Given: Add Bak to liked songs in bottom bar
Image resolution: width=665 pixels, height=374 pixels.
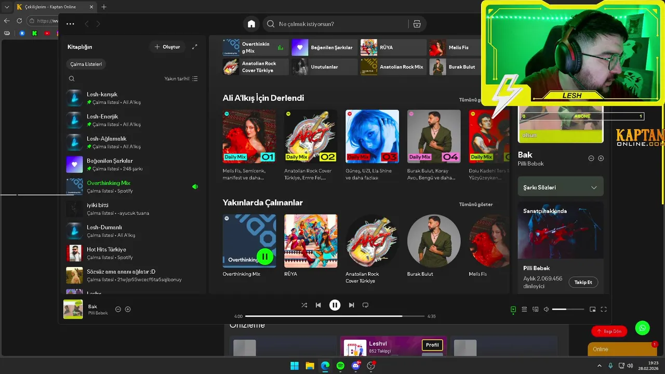Looking at the screenshot, I should tap(128, 309).
